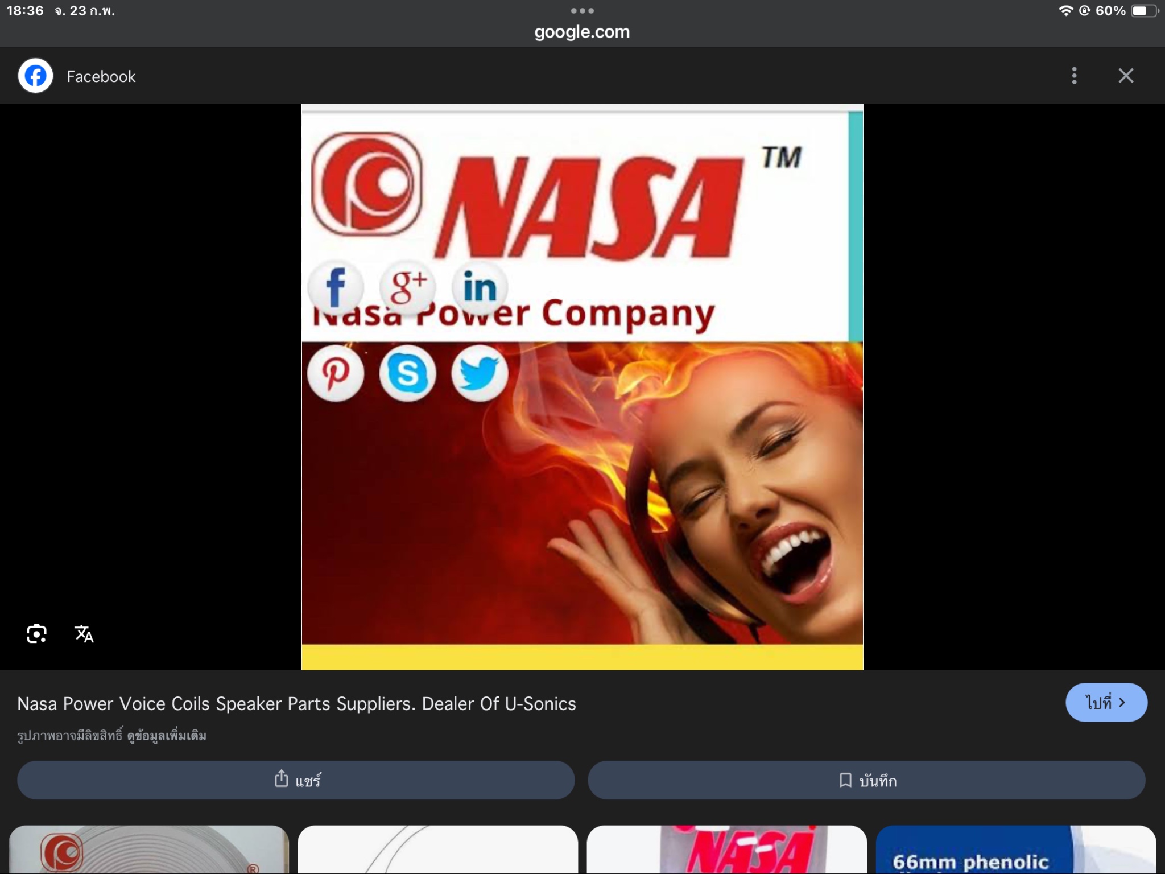This screenshot has width=1165, height=874.
Task: Open the 66mm phenolic related thumbnail
Action: (1015, 850)
